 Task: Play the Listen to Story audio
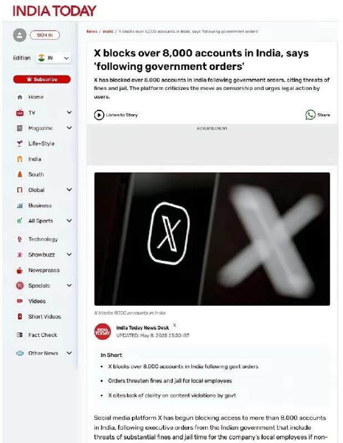click(99, 115)
